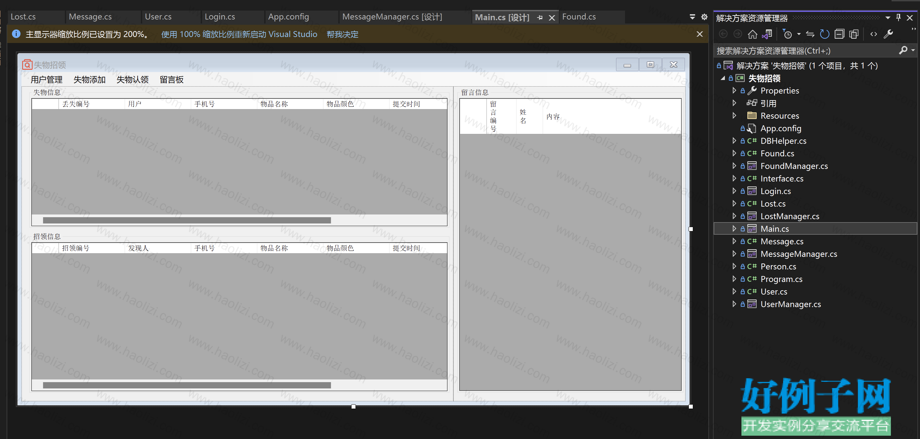Screen dimensions: 920x439
Task: Click the show all files icon
Action: click(x=854, y=34)
